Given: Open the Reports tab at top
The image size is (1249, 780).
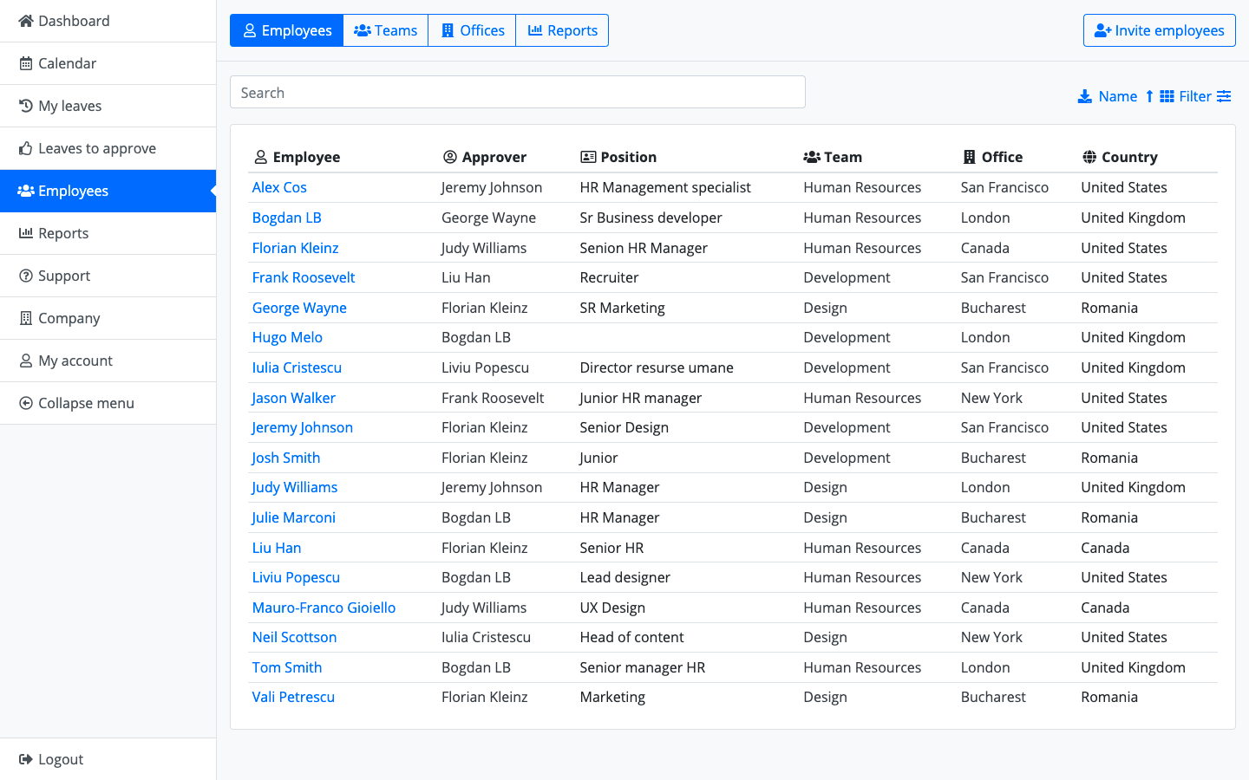Looking at the screenshot, I should (562, 30).
